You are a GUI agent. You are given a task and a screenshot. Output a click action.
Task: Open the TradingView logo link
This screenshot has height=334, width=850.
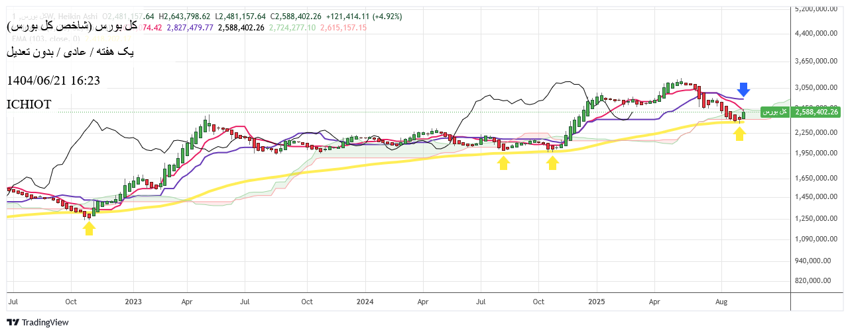(x=38, y=323)
